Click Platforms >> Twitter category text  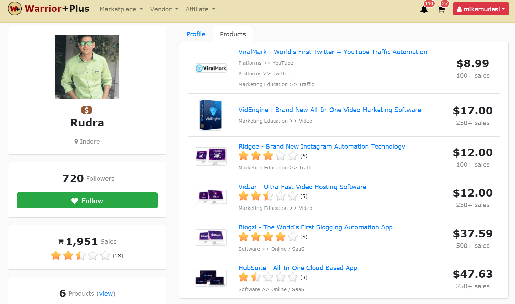coord(264,74)
